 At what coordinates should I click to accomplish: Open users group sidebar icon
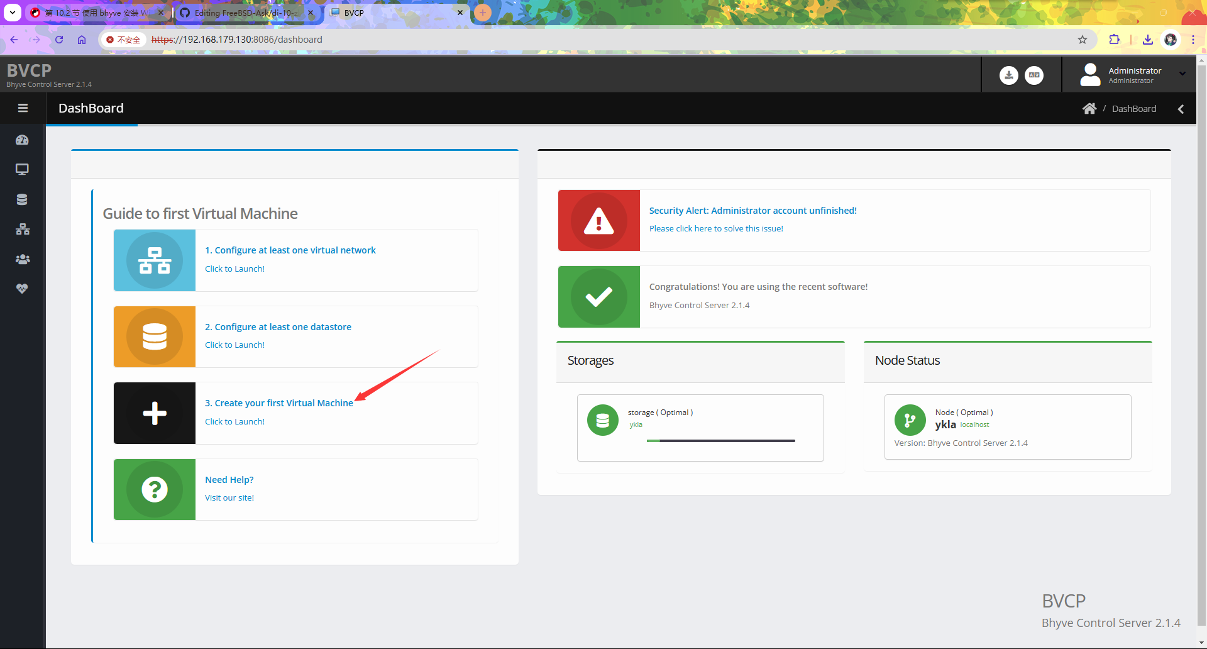(x=23, y=258)
